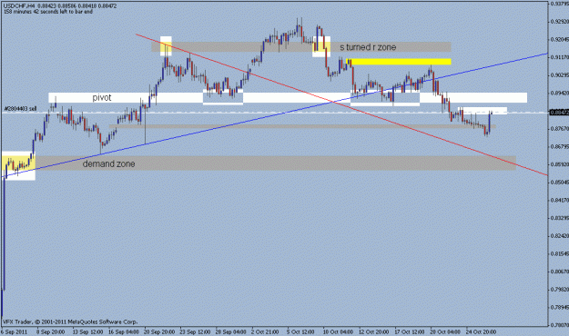
Task: Click the '23 Sep 12:00' date label
Action: tap(195, 331)
